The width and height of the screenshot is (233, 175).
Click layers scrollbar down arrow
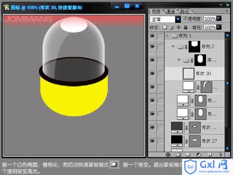[x=227, y=149]
